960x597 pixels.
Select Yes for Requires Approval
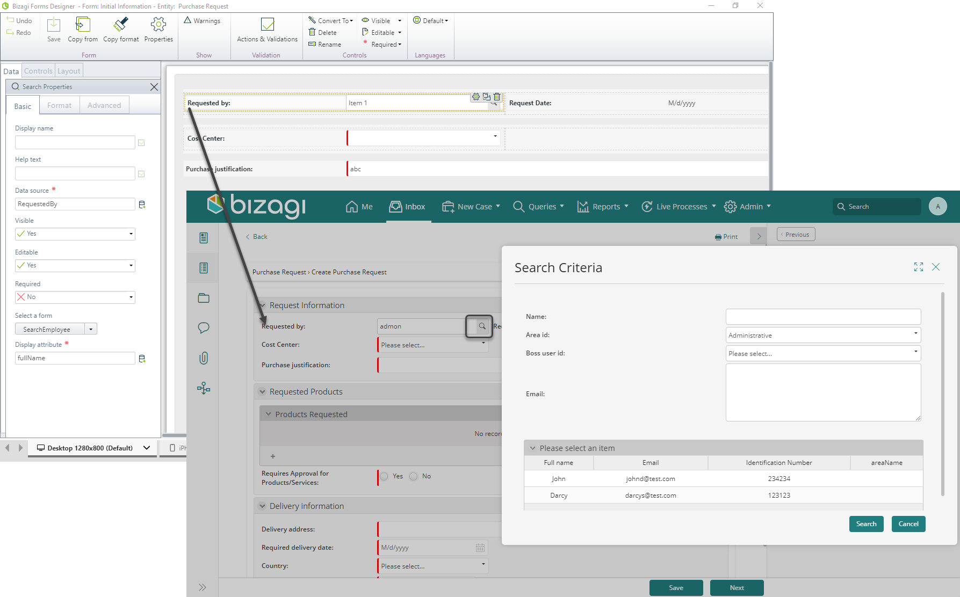(384, 476)
